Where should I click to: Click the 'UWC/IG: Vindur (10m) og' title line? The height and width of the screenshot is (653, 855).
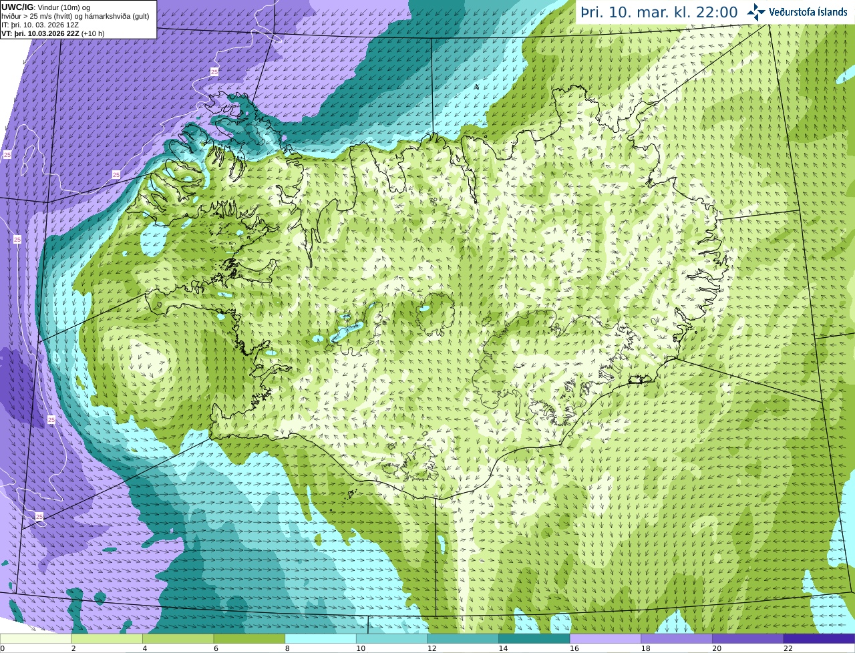47,7
